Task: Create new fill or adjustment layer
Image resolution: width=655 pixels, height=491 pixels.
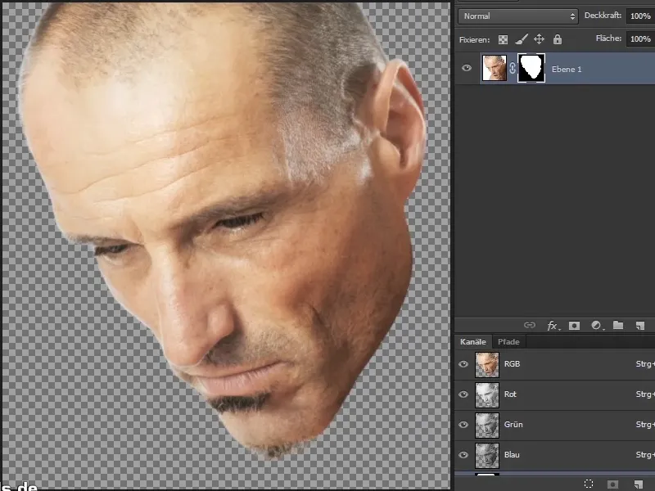Action: (598, 325)
